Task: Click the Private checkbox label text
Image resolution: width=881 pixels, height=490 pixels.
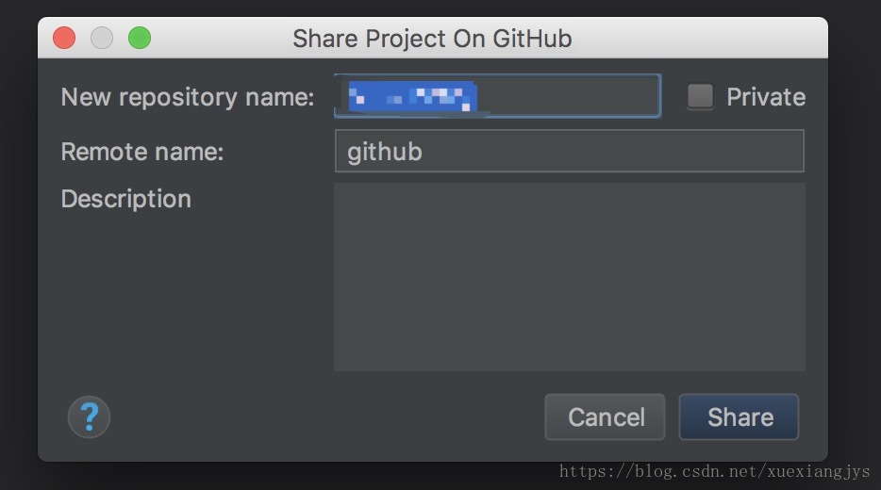Action: (x=765, y=97)
